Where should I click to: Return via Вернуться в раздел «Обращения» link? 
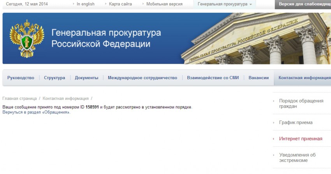tap(36, 112)
